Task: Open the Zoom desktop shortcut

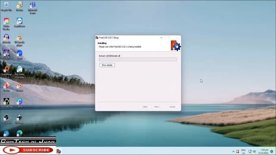Action: (x=19, y=55)
